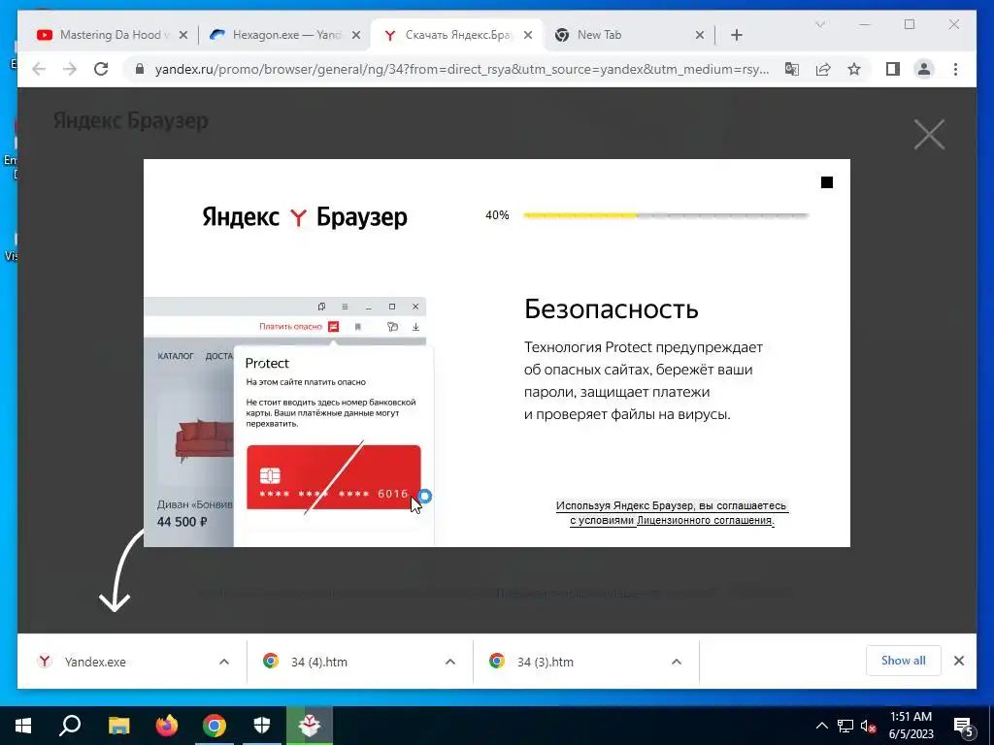Click the muted volume tray icon
Viewport: 994px width, 745px height.
(x=868, y=726)
